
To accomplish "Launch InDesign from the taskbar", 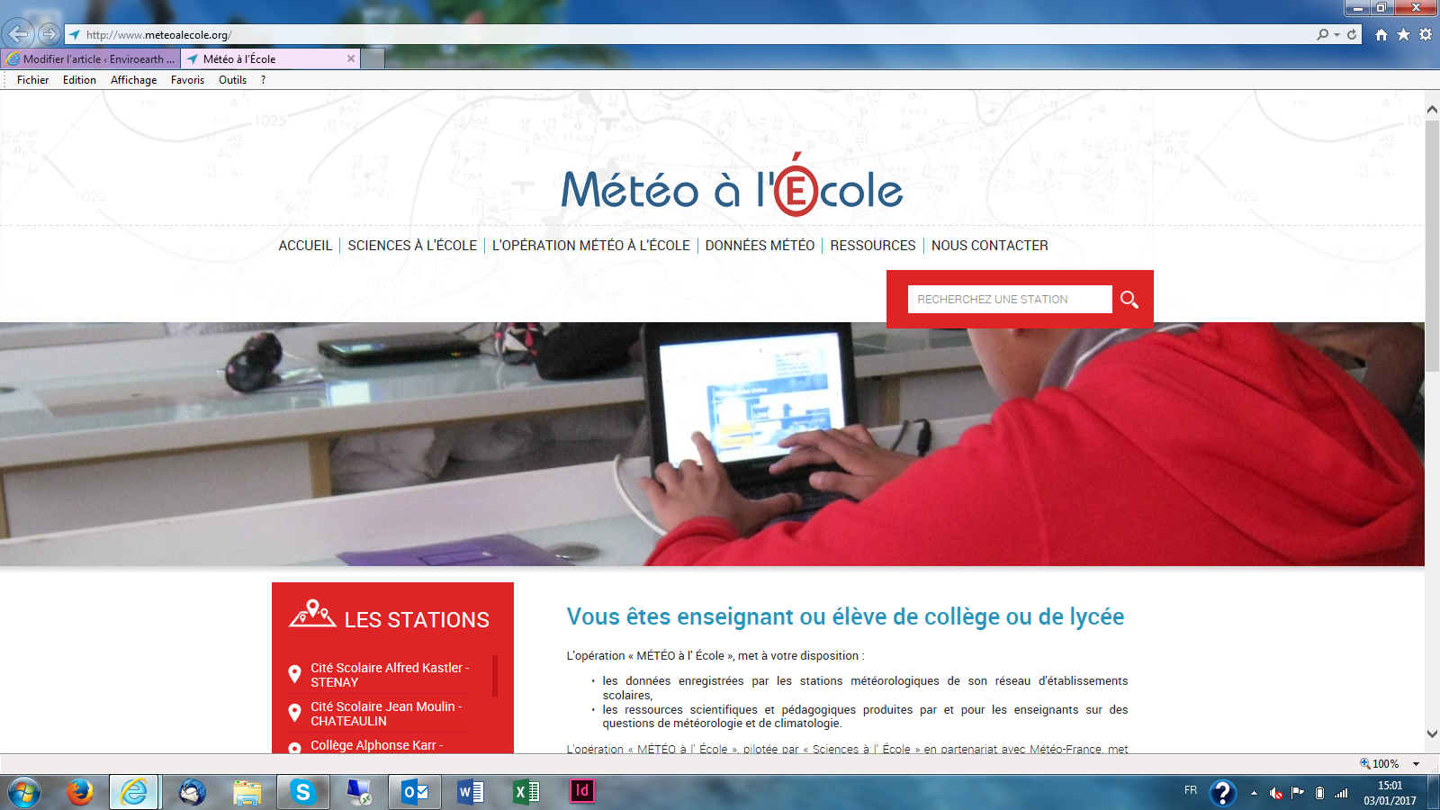I will (x=580, y=793).
